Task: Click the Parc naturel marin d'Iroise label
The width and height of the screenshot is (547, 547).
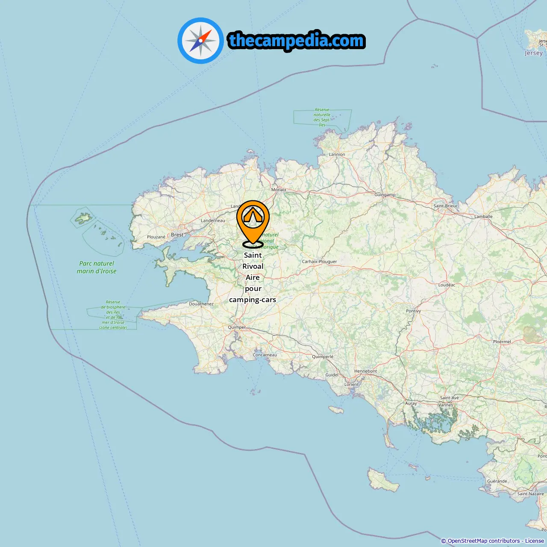Action: 97,267
